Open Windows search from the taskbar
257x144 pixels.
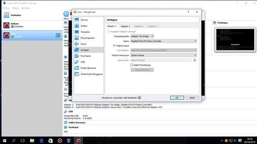pos(14,140)
